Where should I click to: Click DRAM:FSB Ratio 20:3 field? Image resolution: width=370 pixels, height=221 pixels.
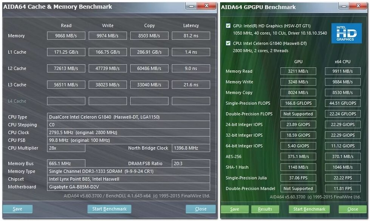(191, 164)
